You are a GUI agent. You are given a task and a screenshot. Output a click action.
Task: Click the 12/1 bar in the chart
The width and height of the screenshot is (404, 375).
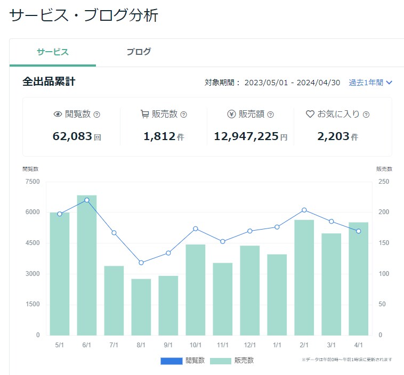click(x=250, y=290)
